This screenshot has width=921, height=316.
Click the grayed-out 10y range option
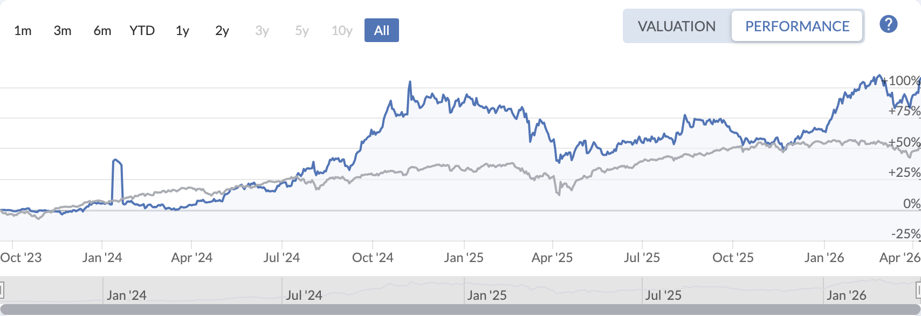[x=341, y=31]
